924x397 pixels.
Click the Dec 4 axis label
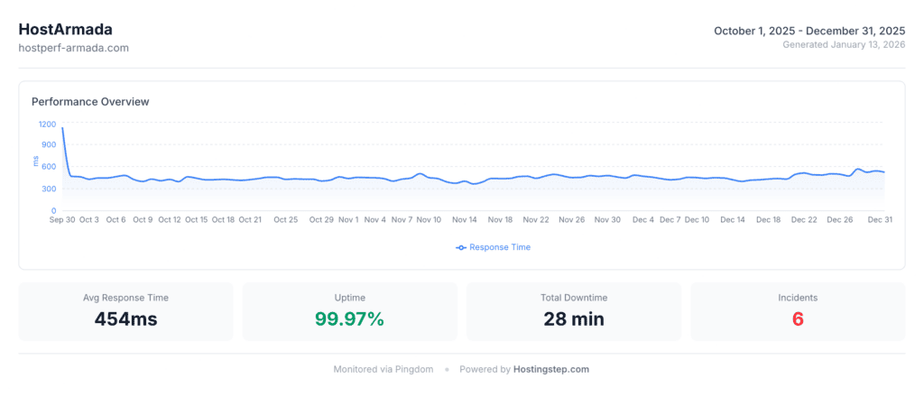coord(643,219)
